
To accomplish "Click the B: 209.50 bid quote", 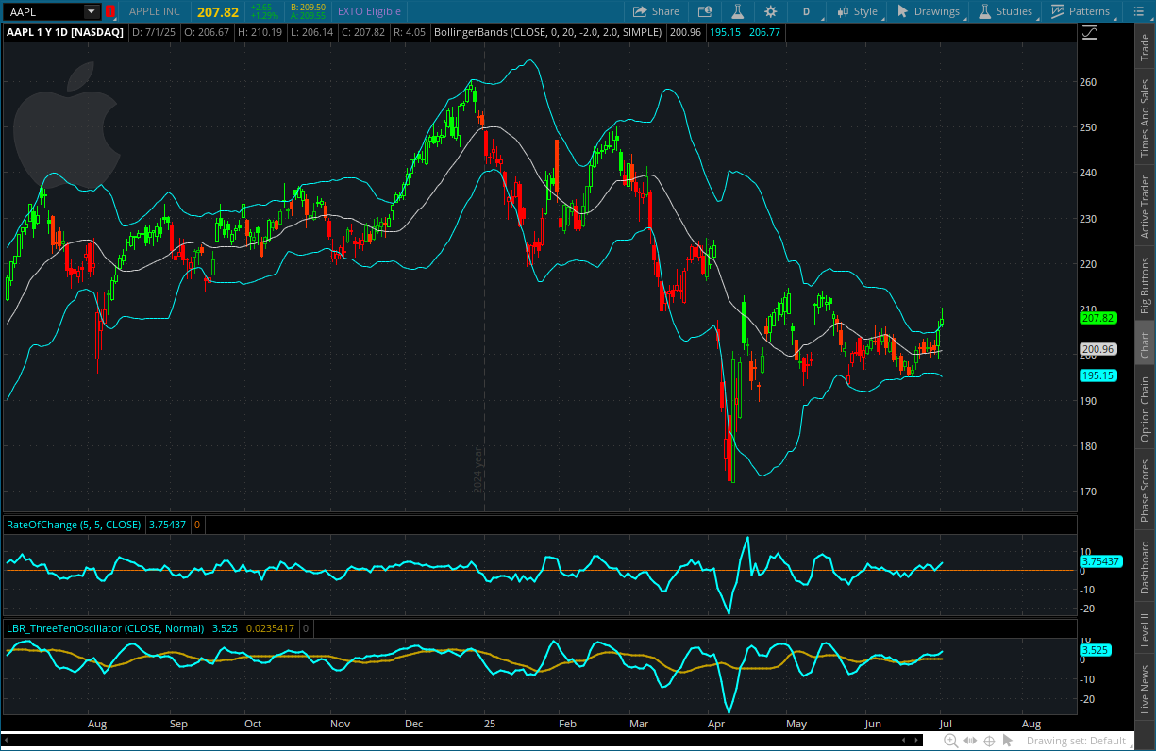I will (307, 7).
